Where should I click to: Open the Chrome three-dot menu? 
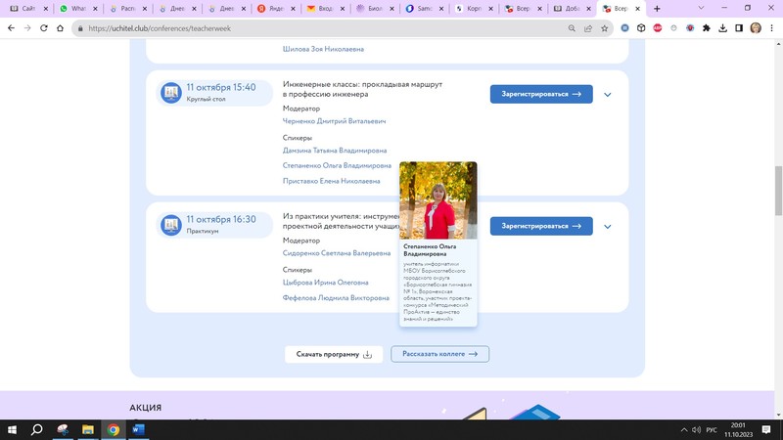click(771, 28)
